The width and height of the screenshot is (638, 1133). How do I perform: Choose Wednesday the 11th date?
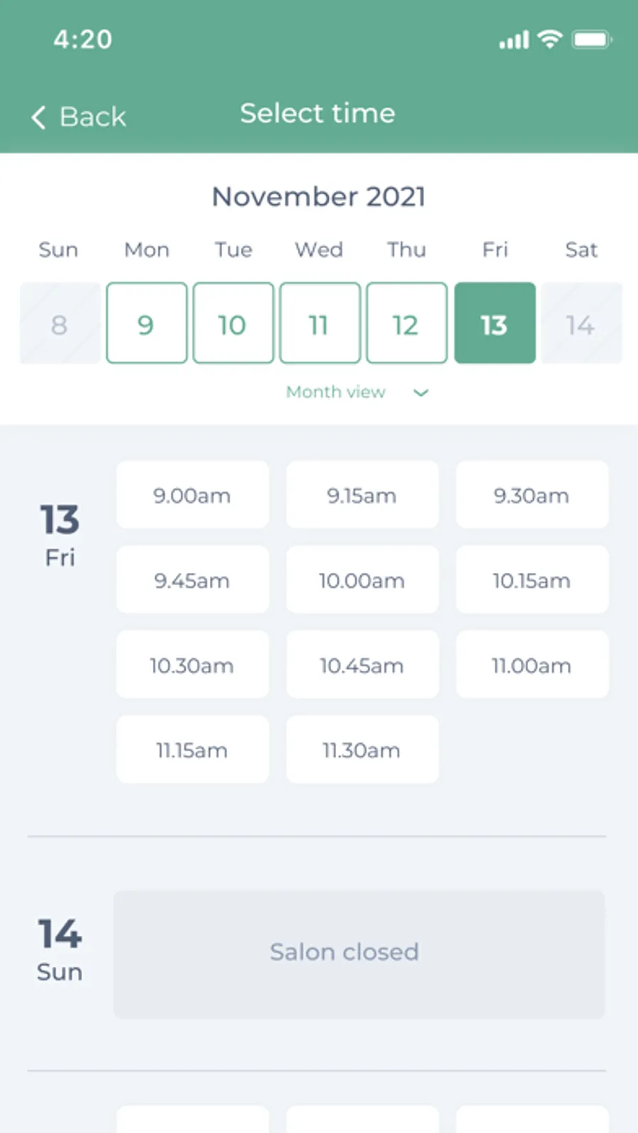(320, 323)
